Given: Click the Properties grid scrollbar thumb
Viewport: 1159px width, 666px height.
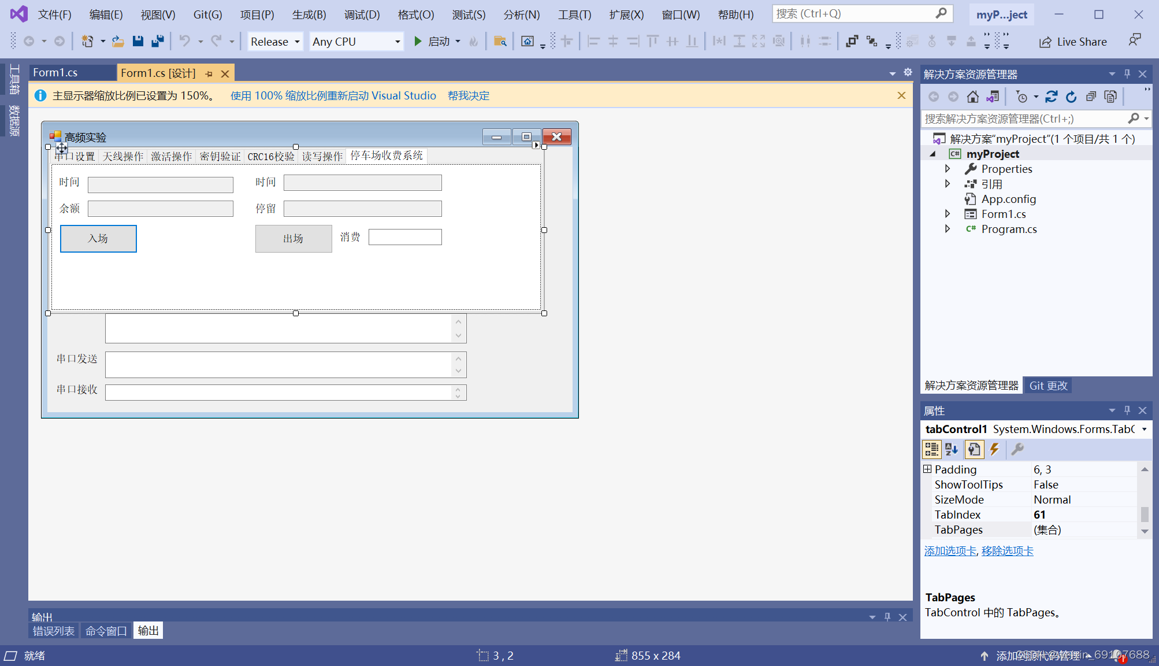Looking at the screenshot, I should [x=1145, y=513].
